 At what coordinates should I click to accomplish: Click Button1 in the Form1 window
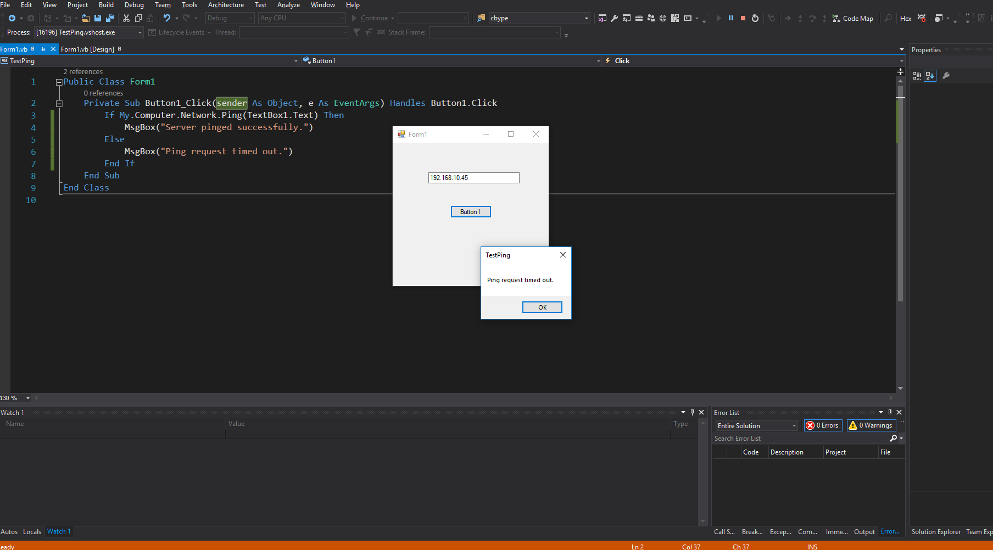point(471,212)
